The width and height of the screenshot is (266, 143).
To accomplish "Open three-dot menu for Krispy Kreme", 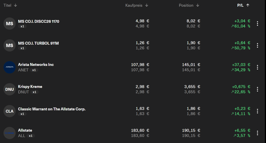I will [257, 89].
